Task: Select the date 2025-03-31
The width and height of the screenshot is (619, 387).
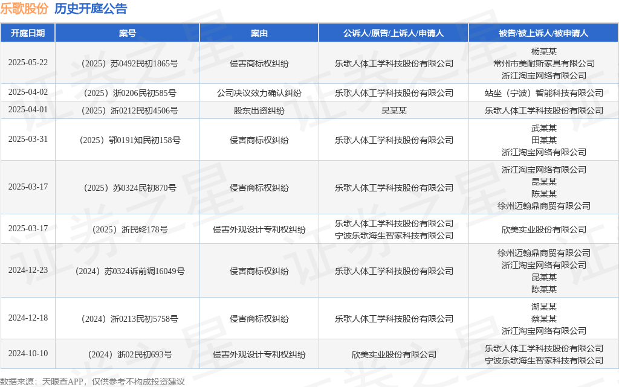Action: click(28, 139)
